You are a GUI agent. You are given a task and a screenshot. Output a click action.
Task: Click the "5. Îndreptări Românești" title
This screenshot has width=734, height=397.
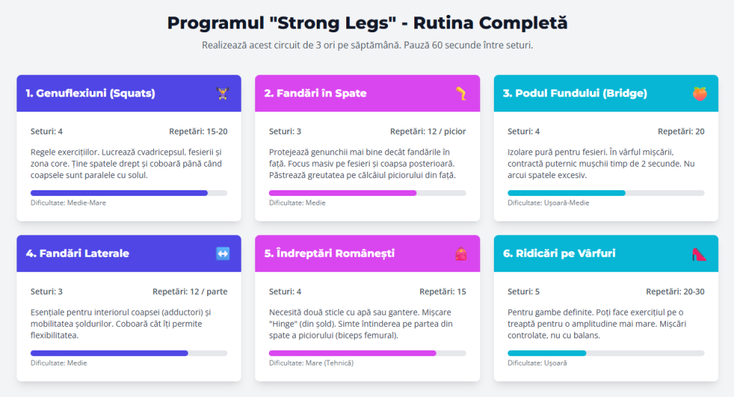click(x=329, y=254)
